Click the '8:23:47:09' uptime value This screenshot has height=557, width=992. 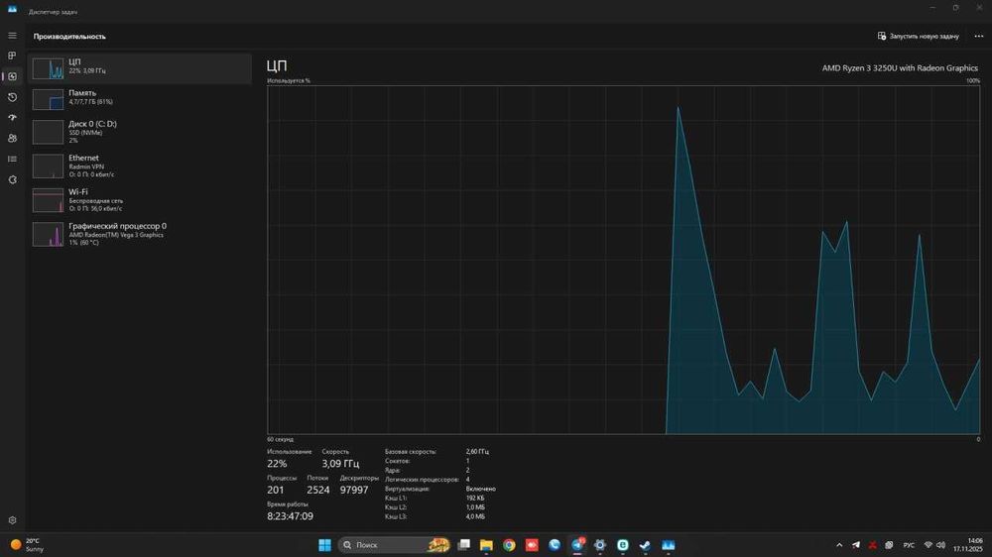click(x=290, y=516)
